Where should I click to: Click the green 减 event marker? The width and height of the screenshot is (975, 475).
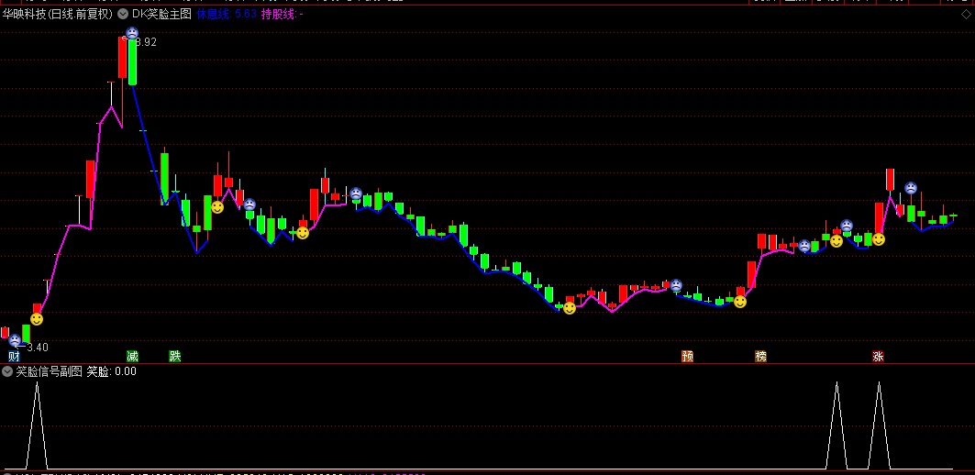pyautogui.click(x=132, y=356)
